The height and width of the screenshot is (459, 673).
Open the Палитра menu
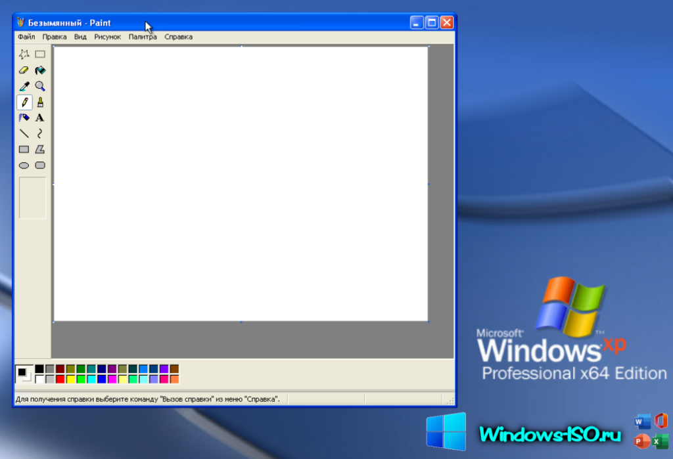[x=143, y=37]
